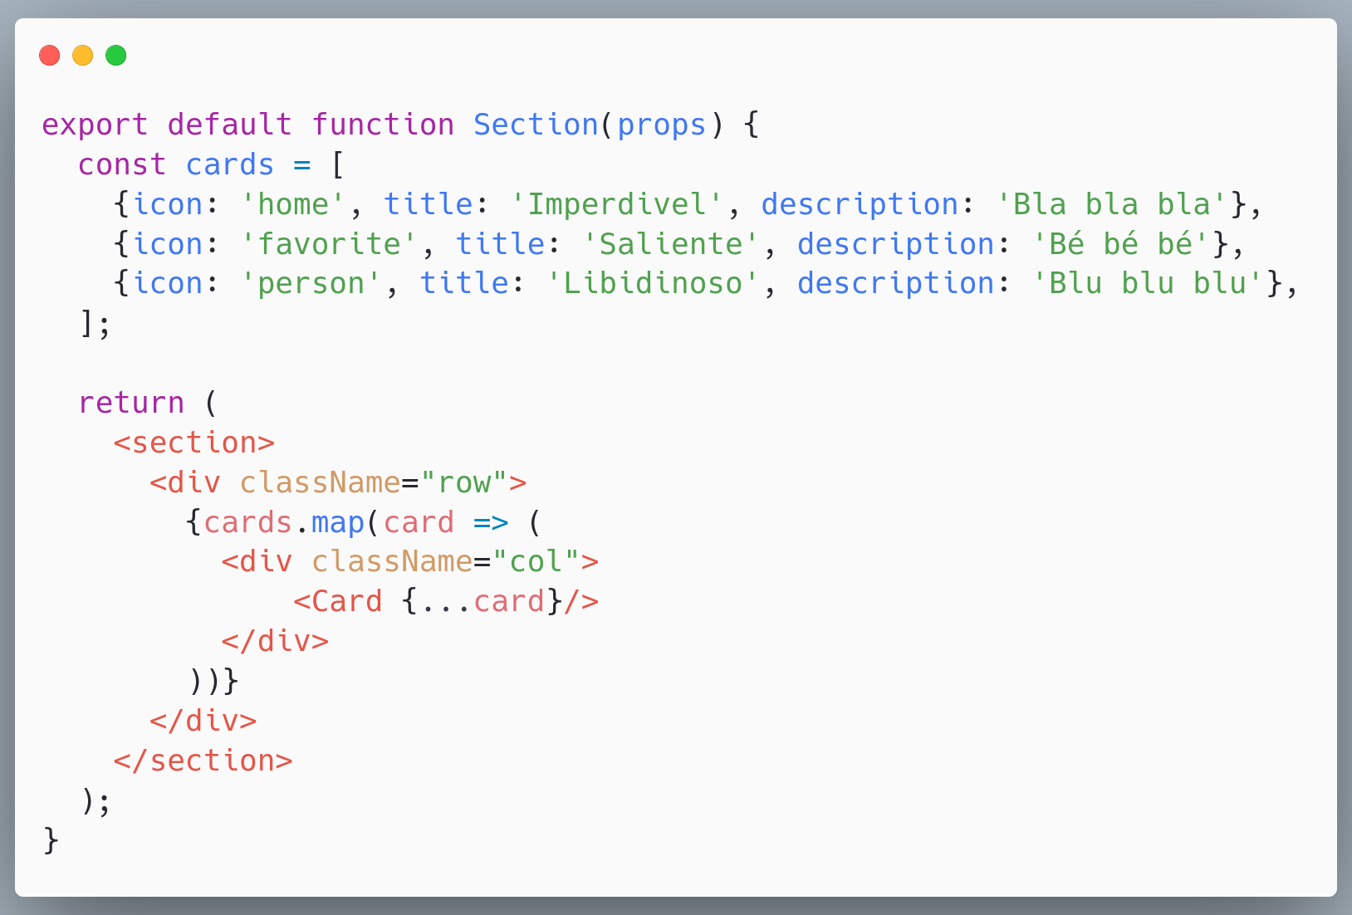Click the 'favorite' icon string

point(329,244)
